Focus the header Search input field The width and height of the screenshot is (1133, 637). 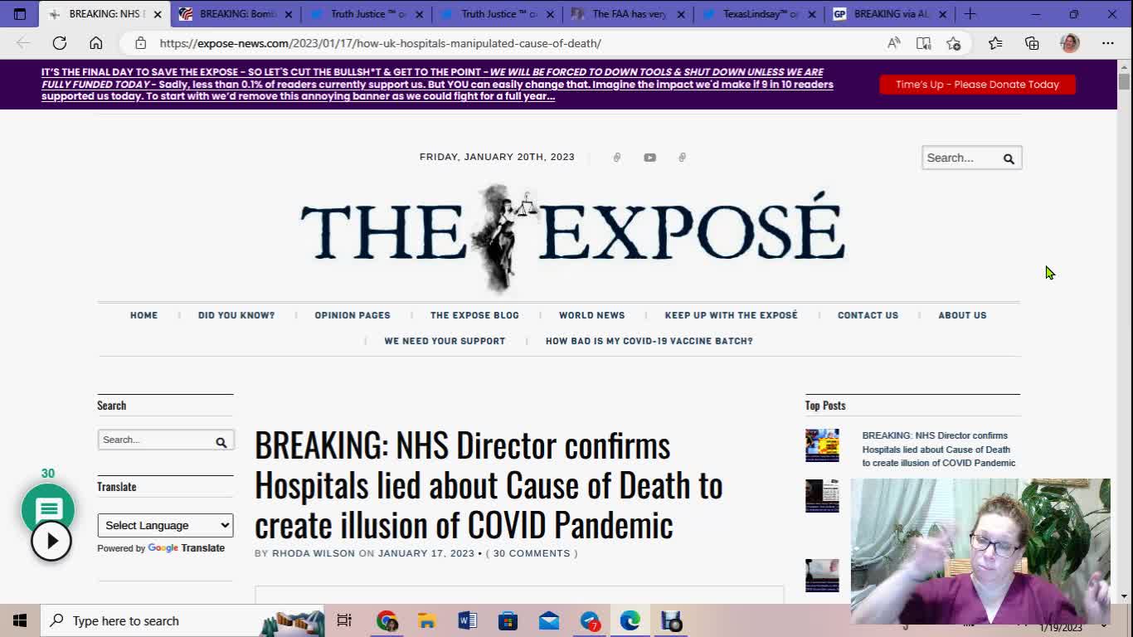click(x=960, y=158)
